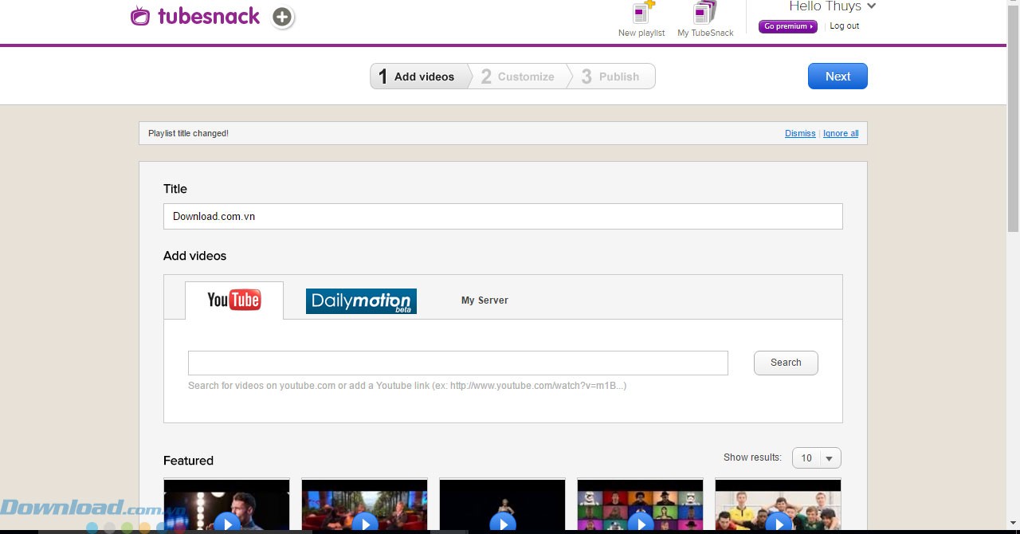1020x534 pixels.
Task: Play the second featured video
Action: point(365,523)
